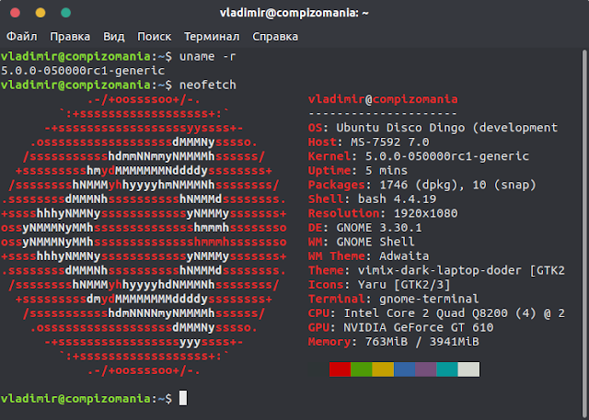The image size is (589, 420).
Task: Open the Справка menu
Action: [x=275, y=37]
